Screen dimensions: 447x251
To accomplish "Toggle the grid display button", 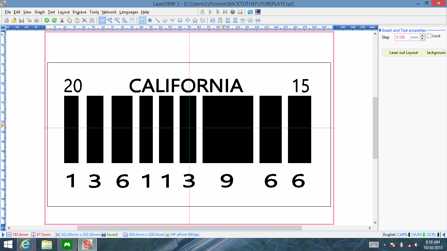I will click(x=102, y=20).
